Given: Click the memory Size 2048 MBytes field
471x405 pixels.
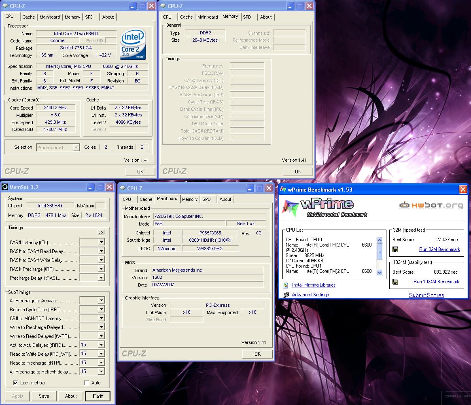Looking at the screenshot, I should pos(205,40).
